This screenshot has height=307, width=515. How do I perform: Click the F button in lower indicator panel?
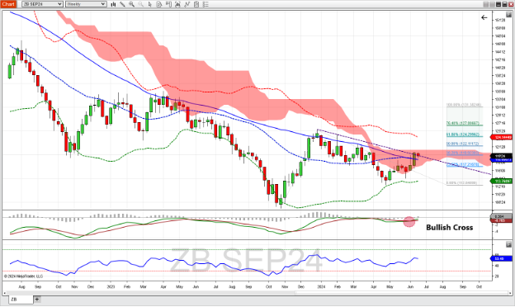508,244
